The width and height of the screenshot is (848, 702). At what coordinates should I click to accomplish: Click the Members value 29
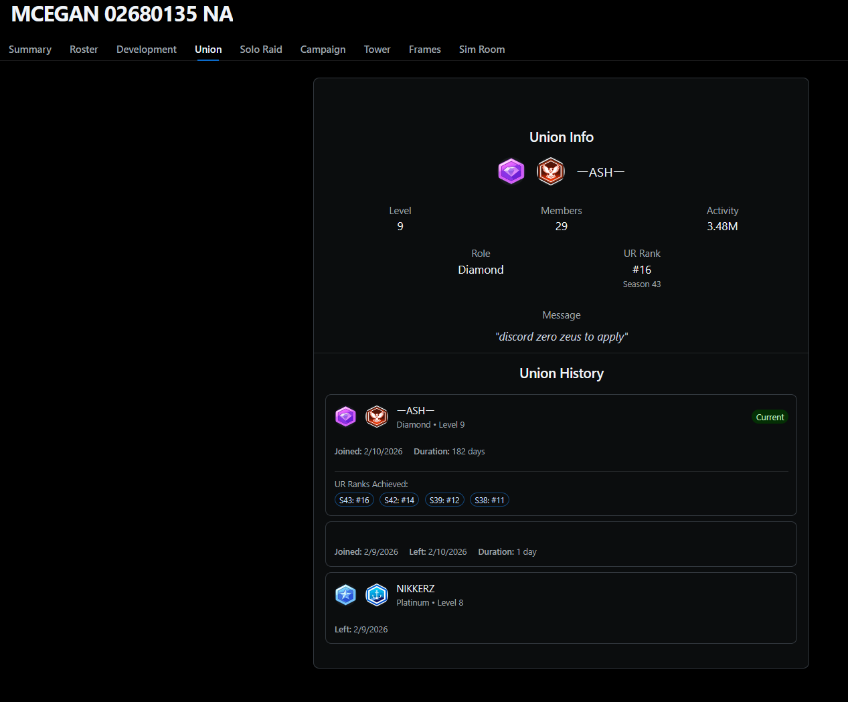tap(562, 226)
